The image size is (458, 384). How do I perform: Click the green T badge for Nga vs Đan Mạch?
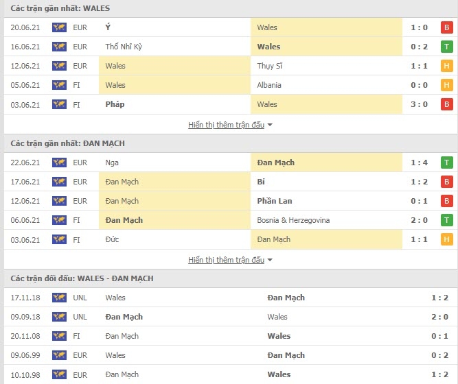point(446,163)
